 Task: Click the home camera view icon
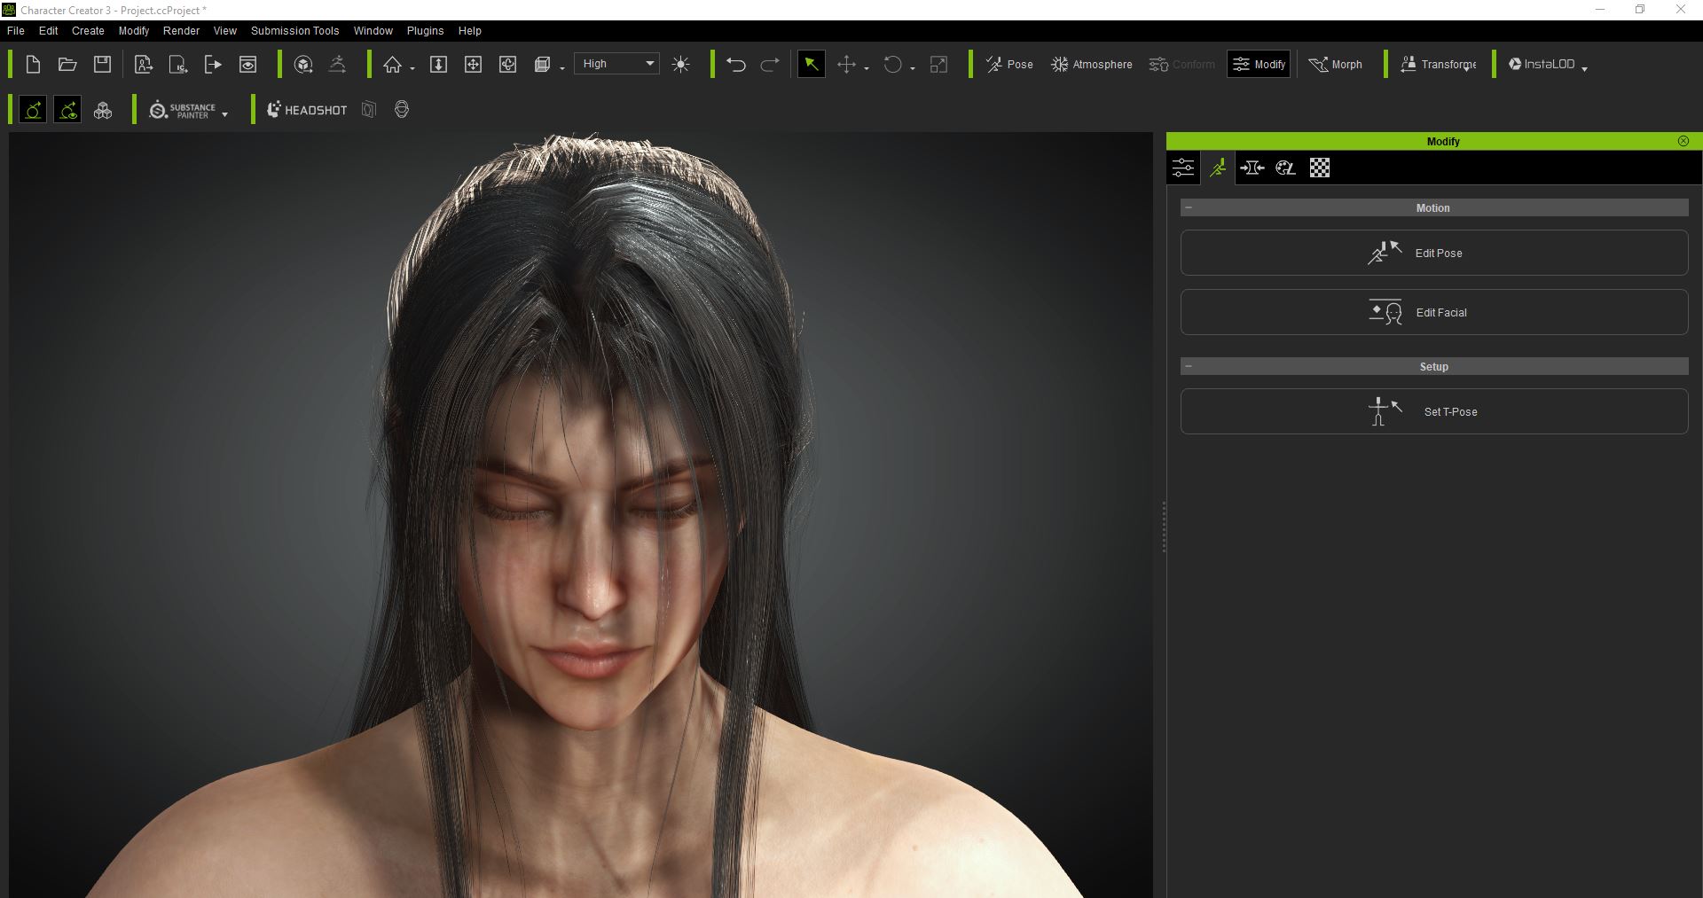392,64
